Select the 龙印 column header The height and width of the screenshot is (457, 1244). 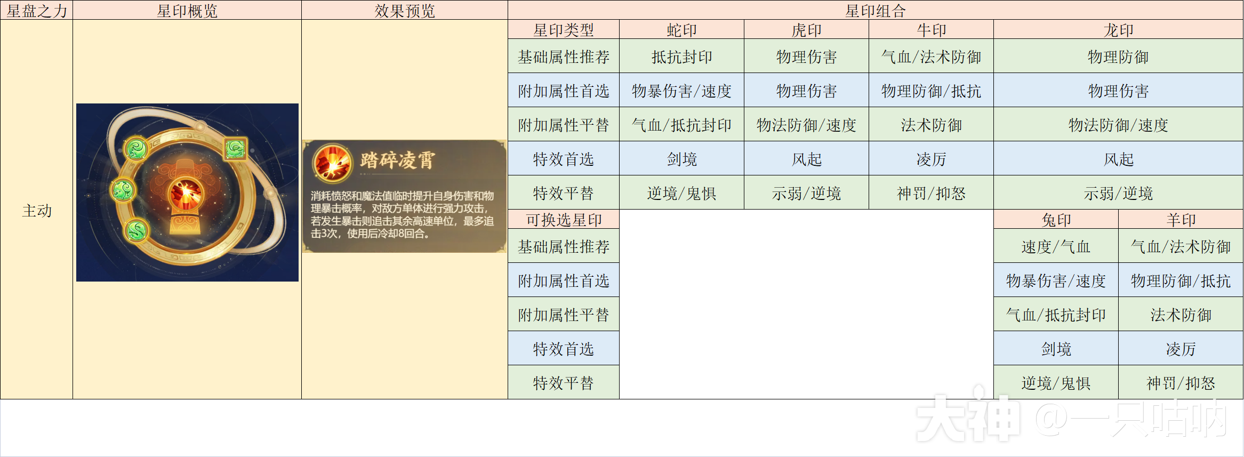[x=1119, y=29]
